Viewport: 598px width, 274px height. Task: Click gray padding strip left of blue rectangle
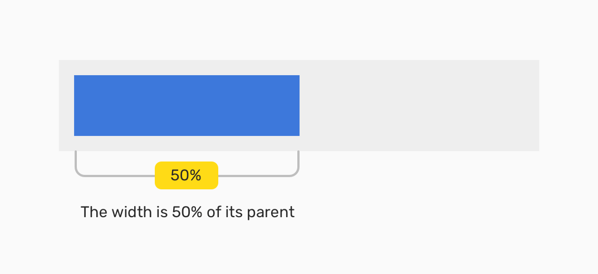tap(66, 105)
